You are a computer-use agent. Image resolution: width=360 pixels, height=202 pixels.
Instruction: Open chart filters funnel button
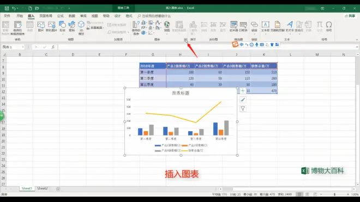click(x=243, y=108)
